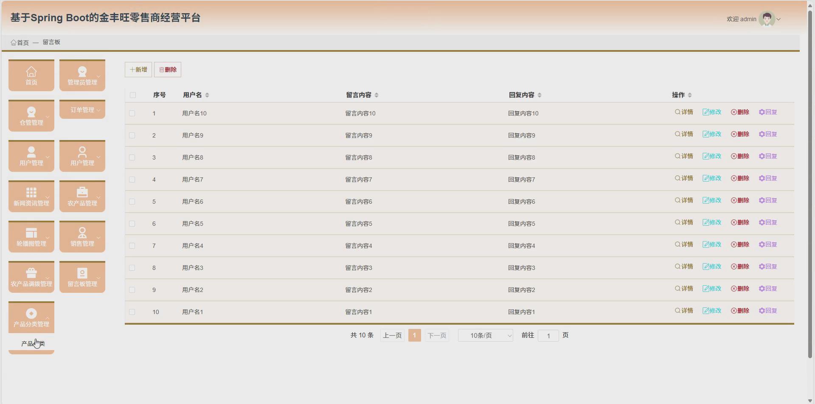Open the 首页 home tile in sidebar
815x404 pixels.
click(x=31, y=75)
